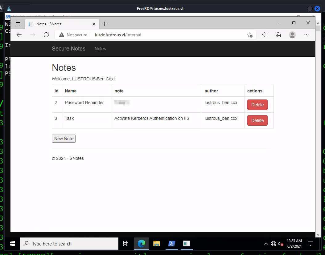Open the tab actions menu icon
The image size is (325, 255).
click(x=18, y=24)
